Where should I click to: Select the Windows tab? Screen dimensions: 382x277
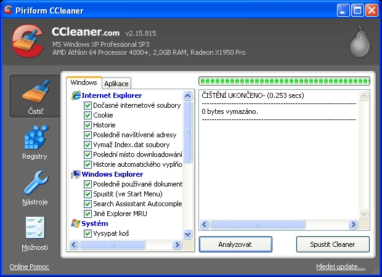point(83,82)
